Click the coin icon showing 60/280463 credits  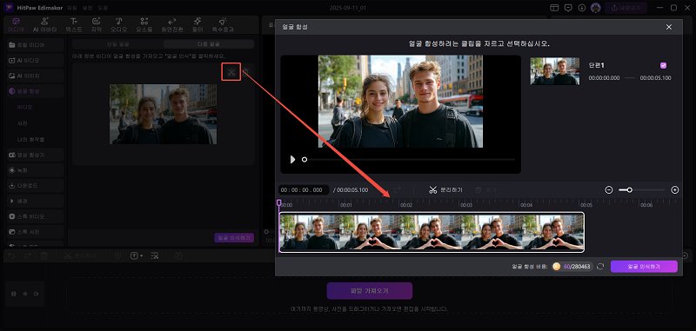[x=556, y=267]
